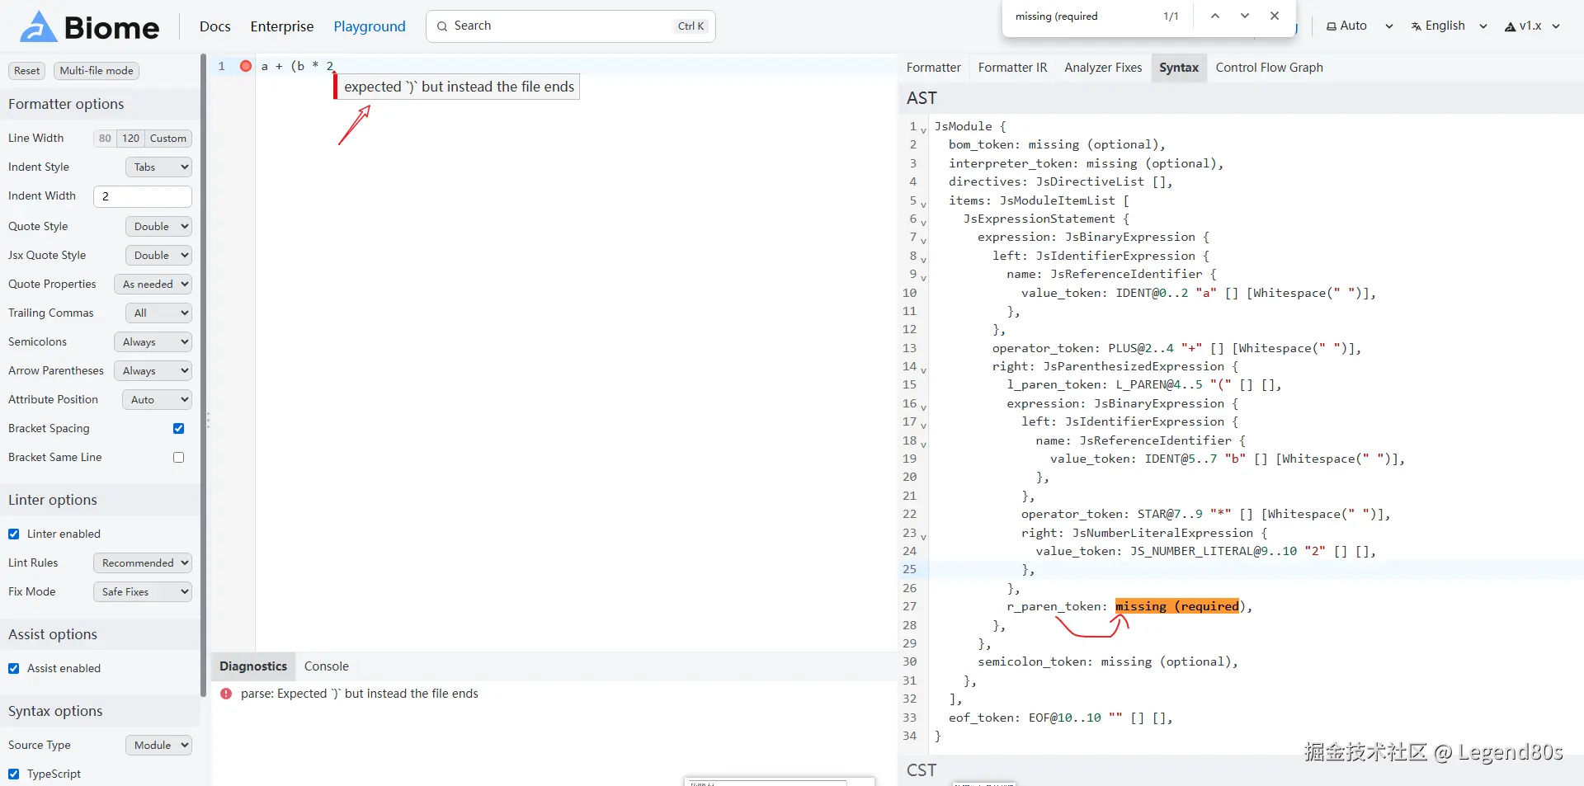
Task: Click the Reset button
Action: click(x=26, y=71)
